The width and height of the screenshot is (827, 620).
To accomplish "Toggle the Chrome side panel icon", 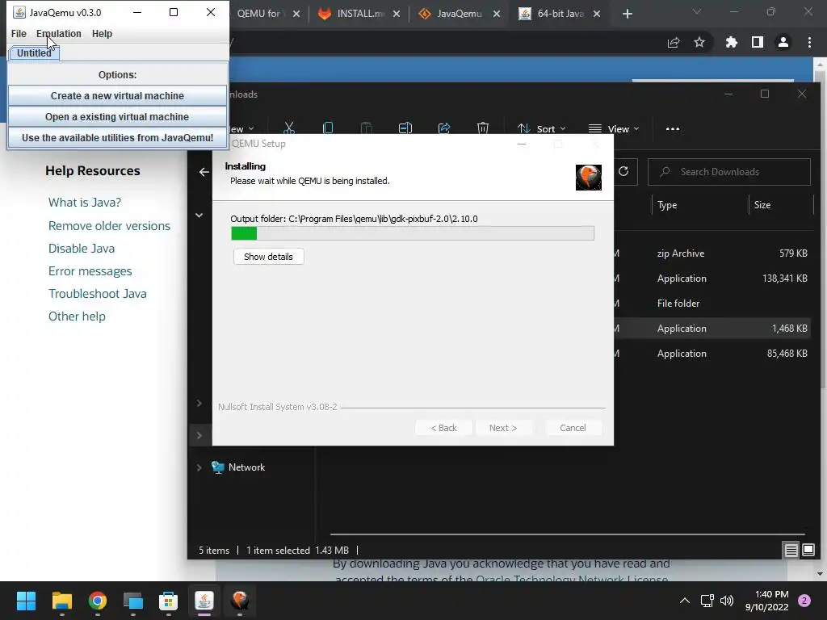I will click(758, 42).
